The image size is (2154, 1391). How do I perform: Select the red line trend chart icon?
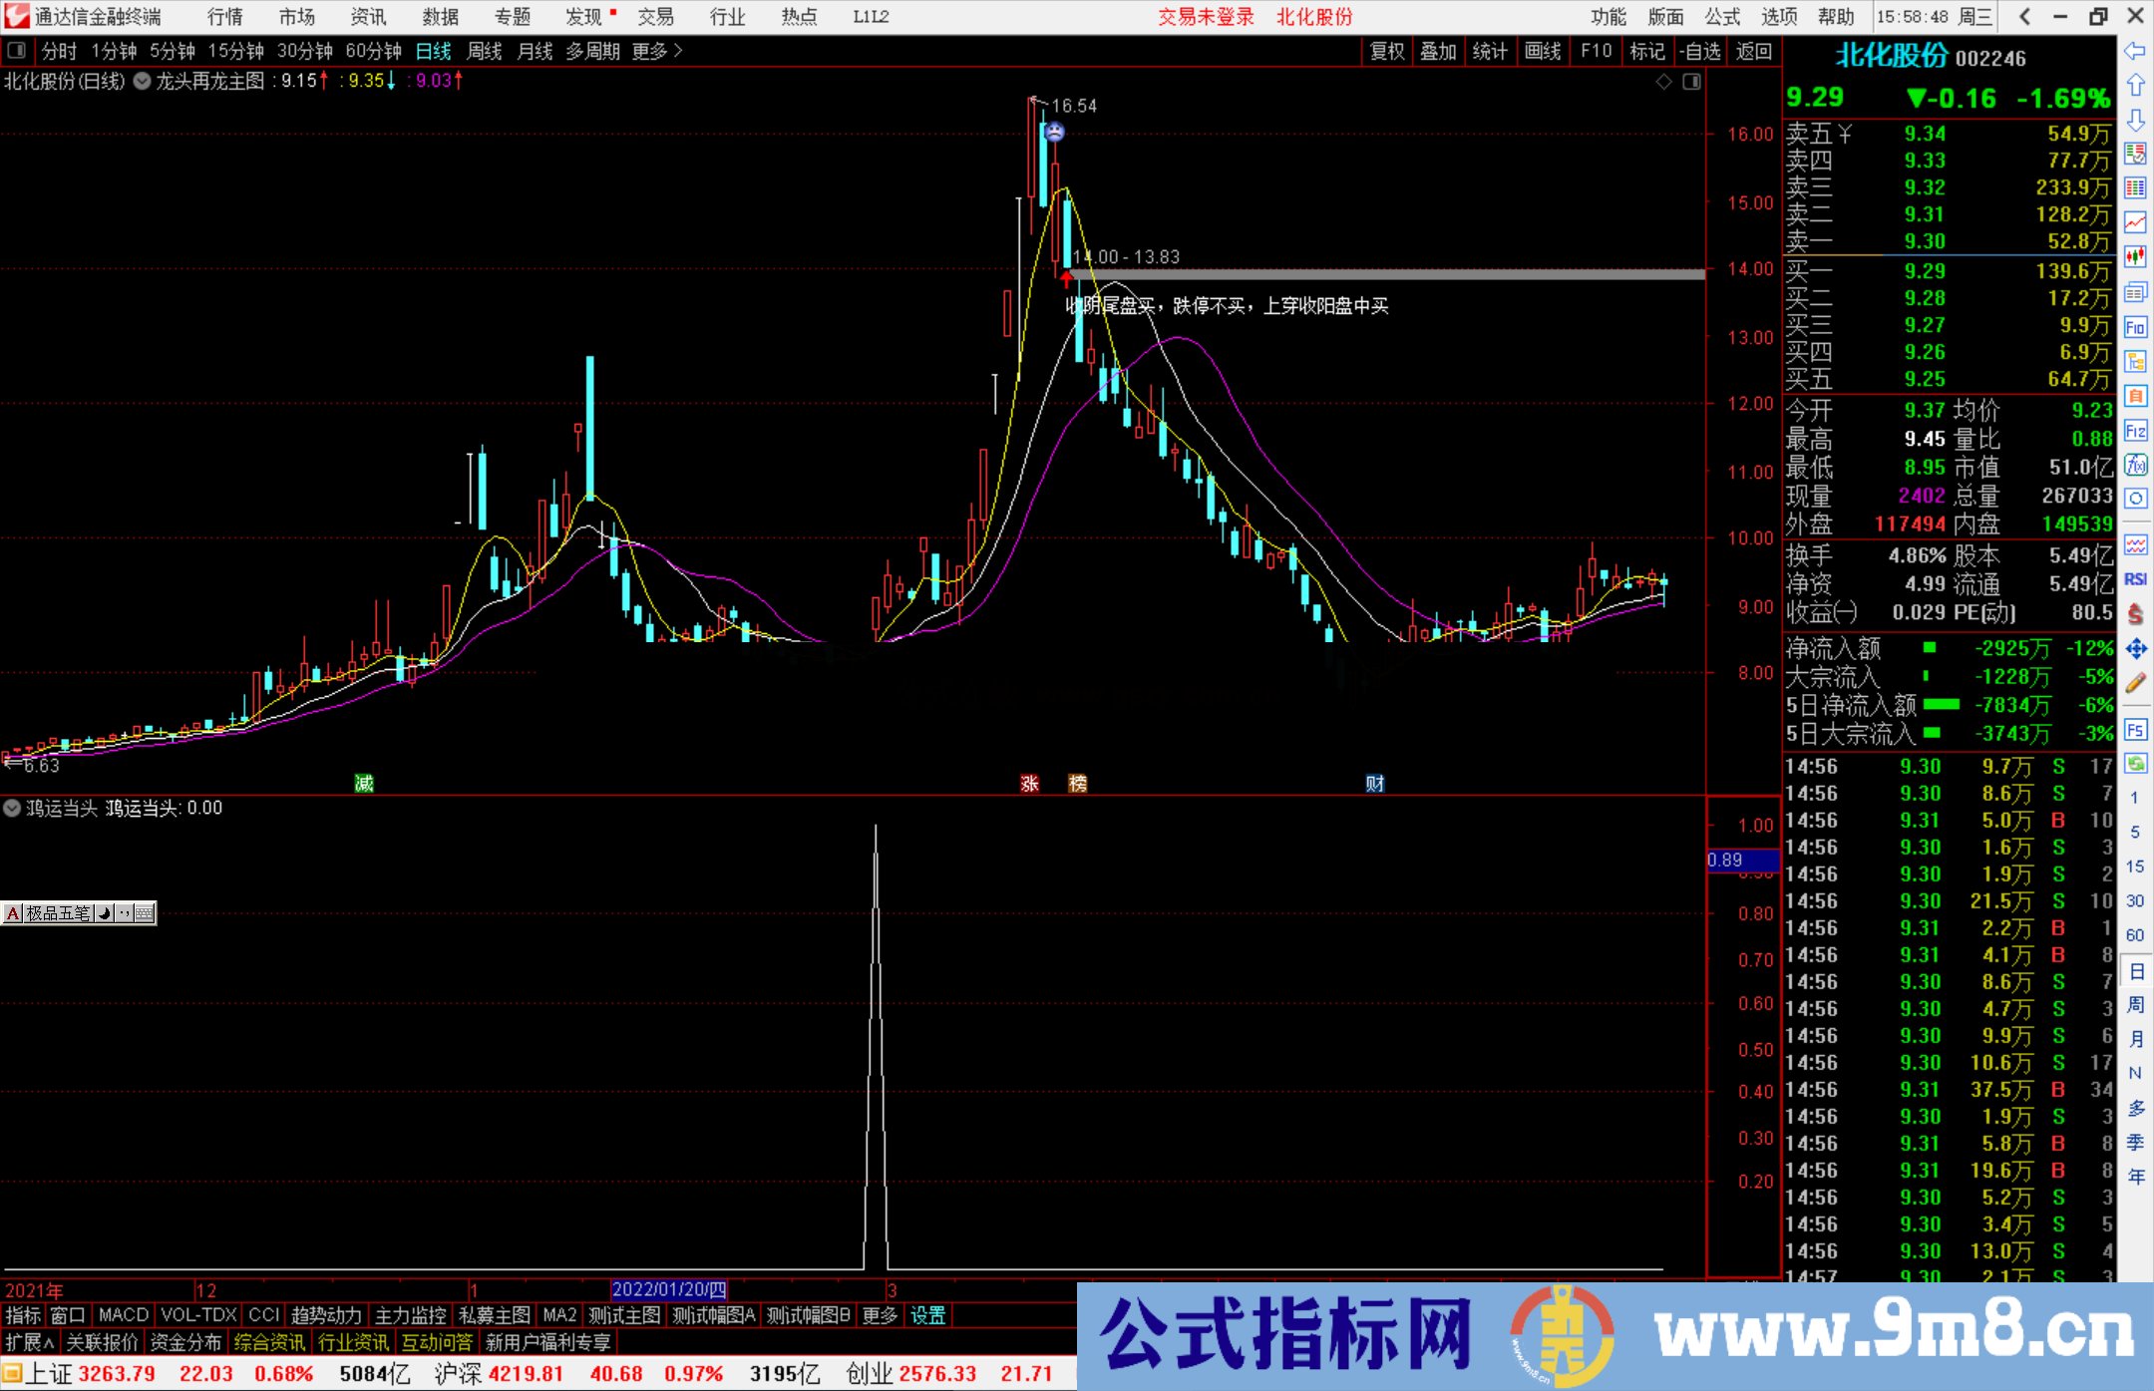2135,222
